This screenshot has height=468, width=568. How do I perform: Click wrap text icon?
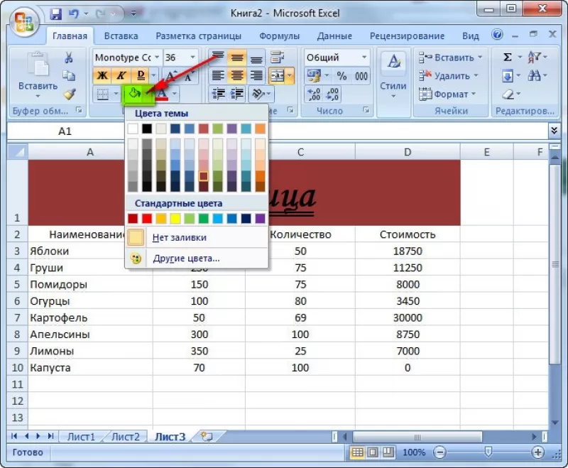pos(277,58)
